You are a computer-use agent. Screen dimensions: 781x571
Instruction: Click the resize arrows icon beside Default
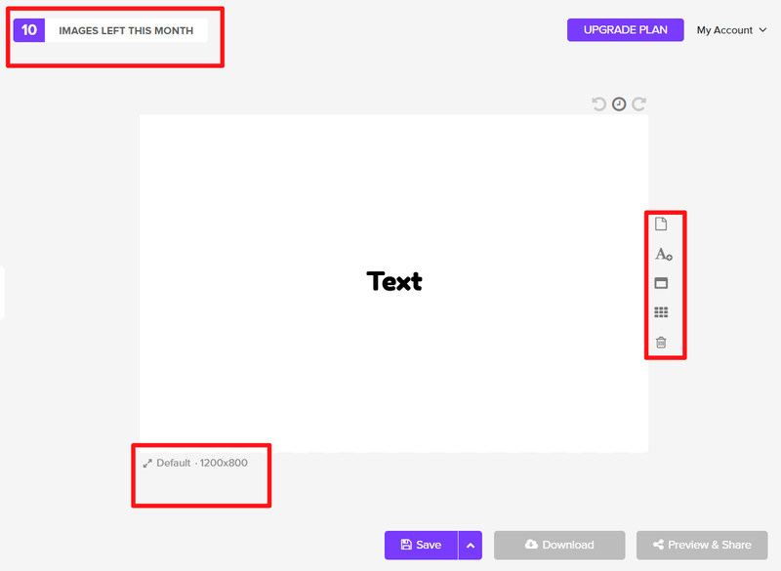click(146, 463)
